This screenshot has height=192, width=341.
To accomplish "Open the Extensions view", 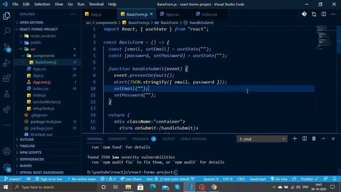I will [x=6, y=78].
